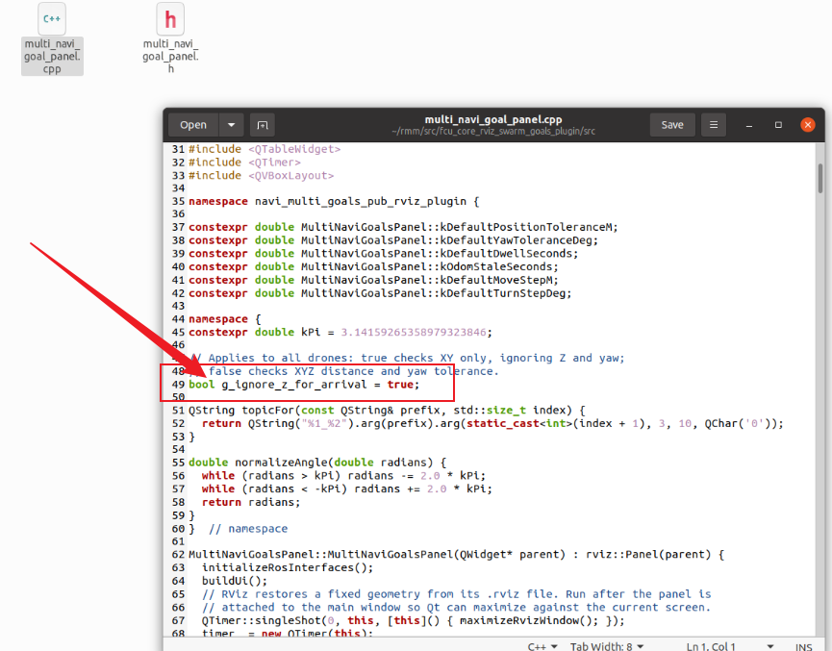The width and height of the screenshot is (832, 651).
Task: Place cursor on '#include <QVBoxLayout>' line
Action: click(261, 176)
